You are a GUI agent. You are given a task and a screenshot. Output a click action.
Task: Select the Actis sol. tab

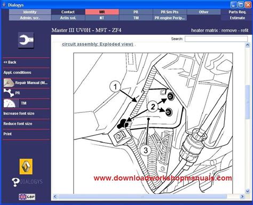[x=68, y=18]
